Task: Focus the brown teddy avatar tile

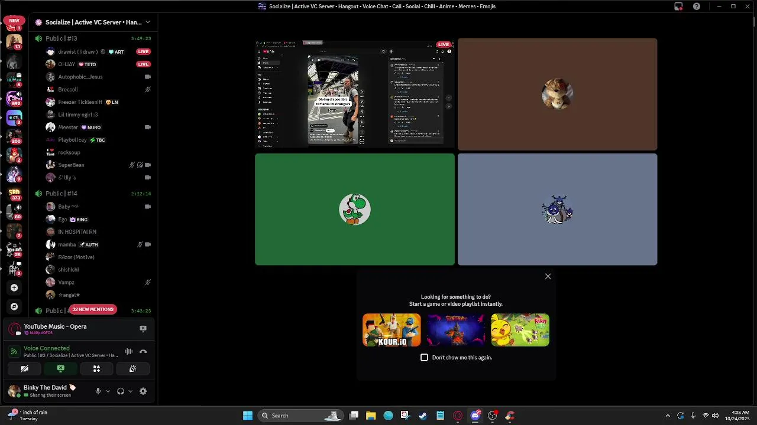Action: [557, 94]
